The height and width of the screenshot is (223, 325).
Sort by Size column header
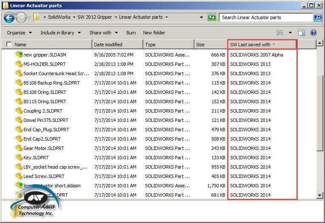point(211,45)
